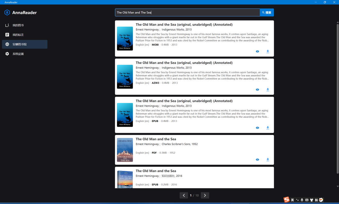Click the AZW3 format label
Viewport: 339px width, 204px height.
[x=155, y=83]
